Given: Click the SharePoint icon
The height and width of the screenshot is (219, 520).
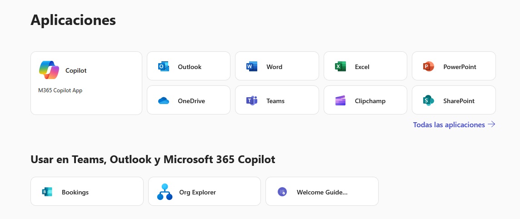Looking at the screenshot, I should (428, 101).
